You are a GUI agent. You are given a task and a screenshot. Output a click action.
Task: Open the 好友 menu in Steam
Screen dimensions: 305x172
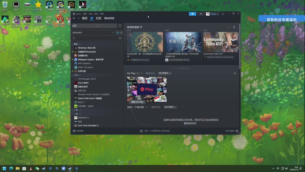point(90,14)
